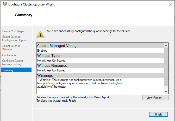Click the Configure Cluster Quorum Wizard title text
175x121 pixels.
coord(32,4)
